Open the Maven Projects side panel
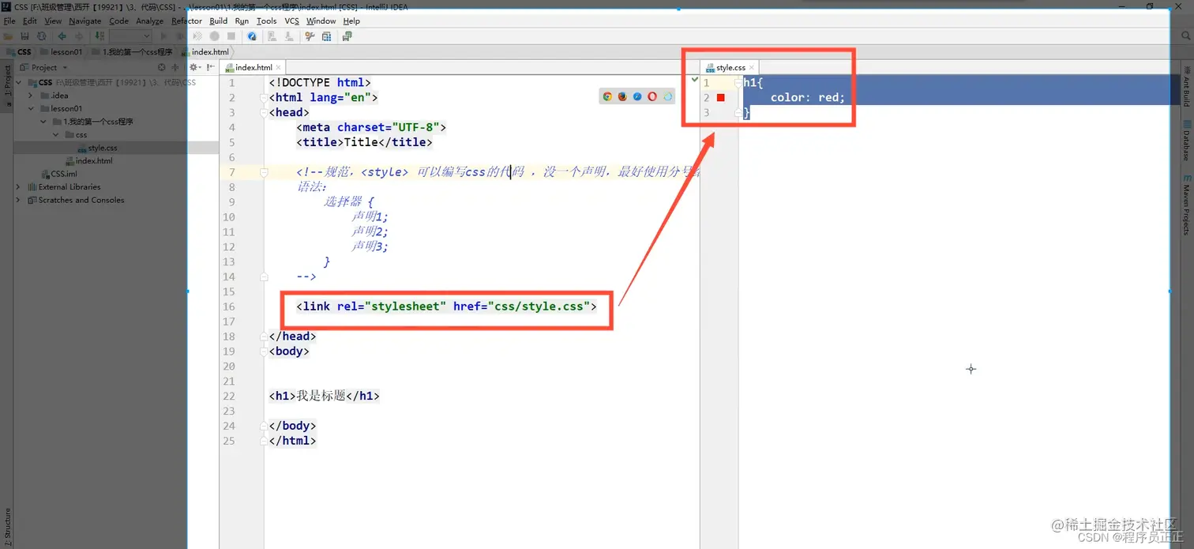 (x=1186, y=205)
